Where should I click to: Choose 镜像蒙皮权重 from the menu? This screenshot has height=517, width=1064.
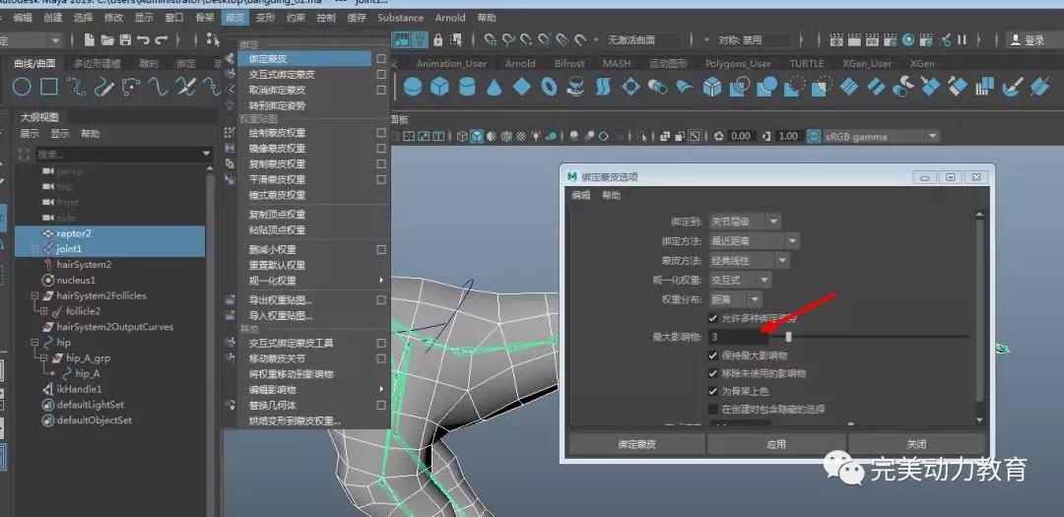(x=277, y=148)
